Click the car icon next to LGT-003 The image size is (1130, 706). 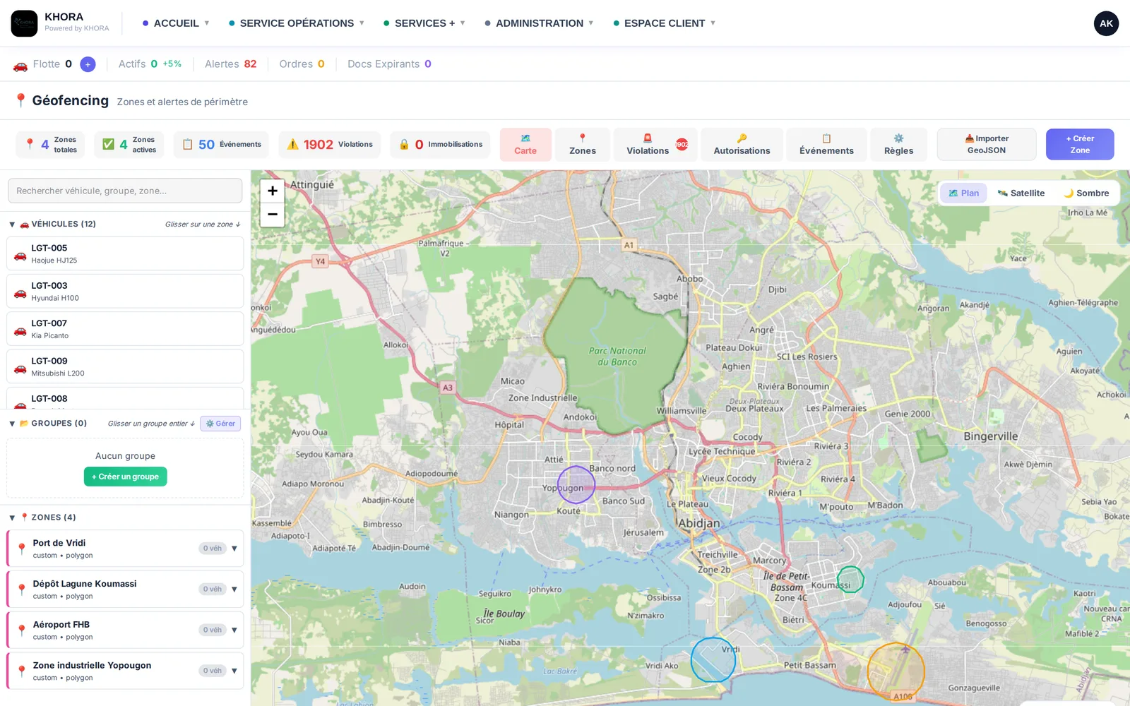20,292
